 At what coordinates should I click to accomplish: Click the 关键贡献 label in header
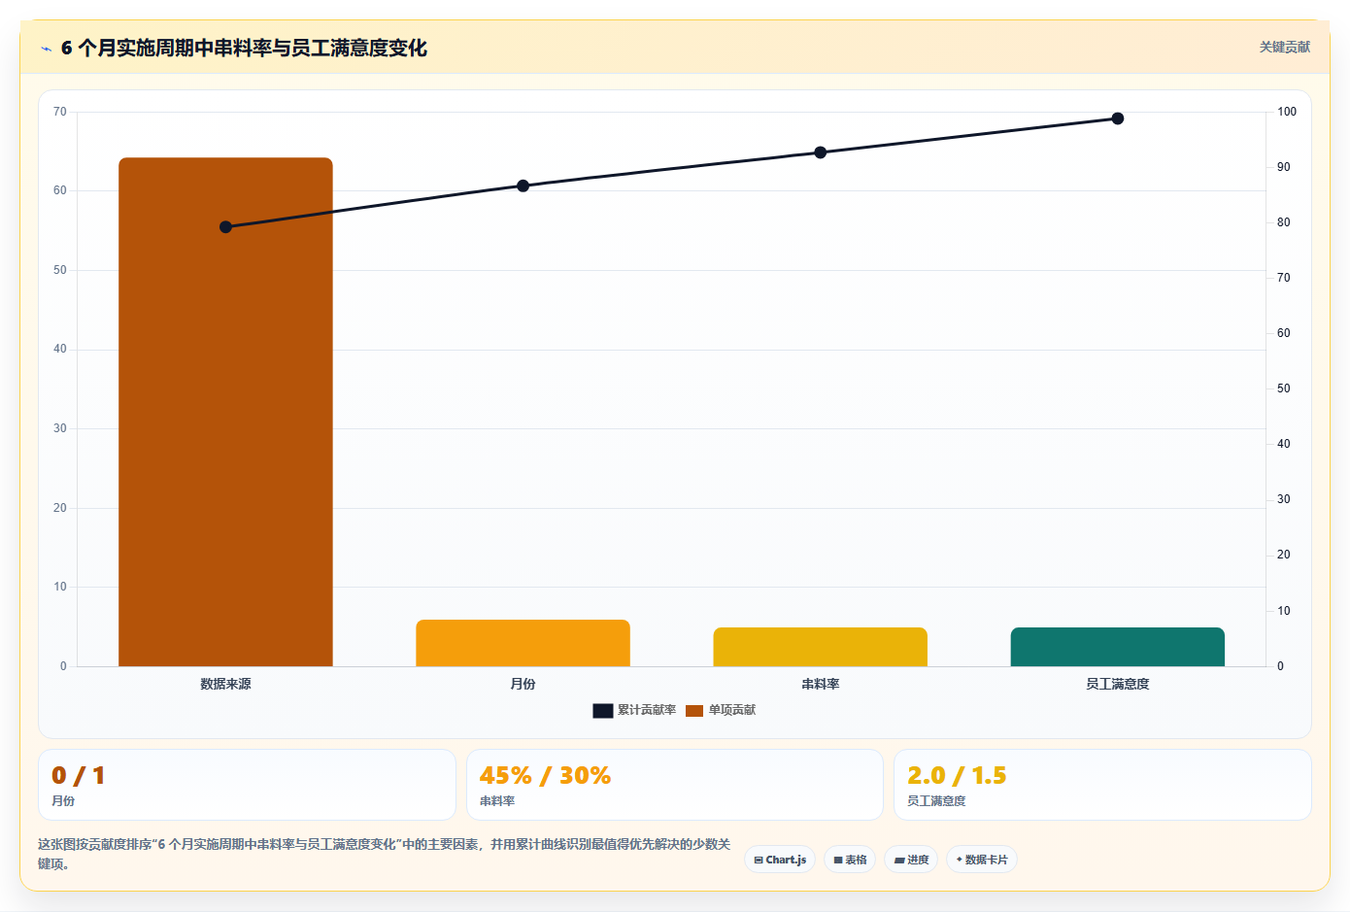[x=1285, y=47]
